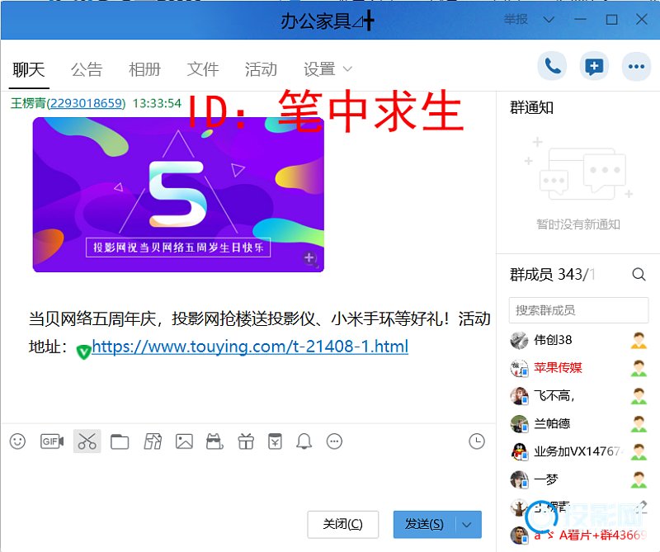Click the 13:33:54 message timestamp
This screenshot has height=552, width=660.
(157, 103)
